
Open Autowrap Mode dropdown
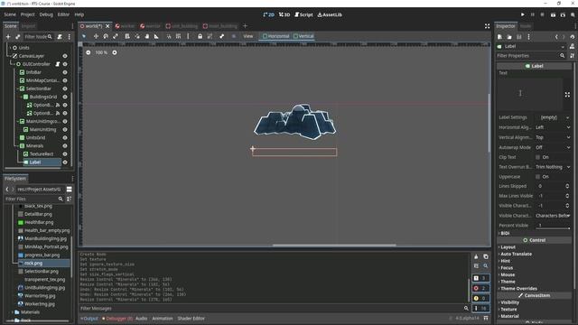pos(553,147)
